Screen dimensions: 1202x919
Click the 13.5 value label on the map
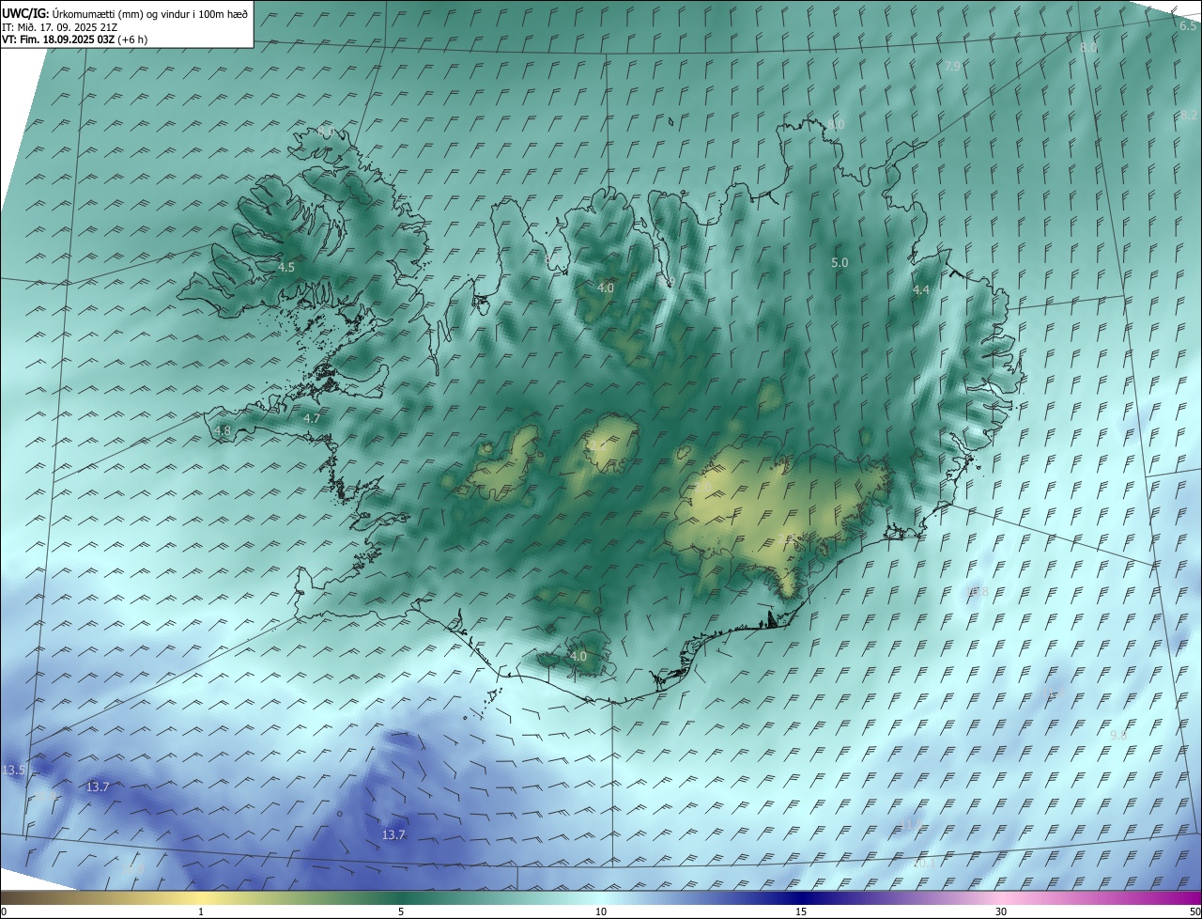pyautogui.click(x=14, y=771)
